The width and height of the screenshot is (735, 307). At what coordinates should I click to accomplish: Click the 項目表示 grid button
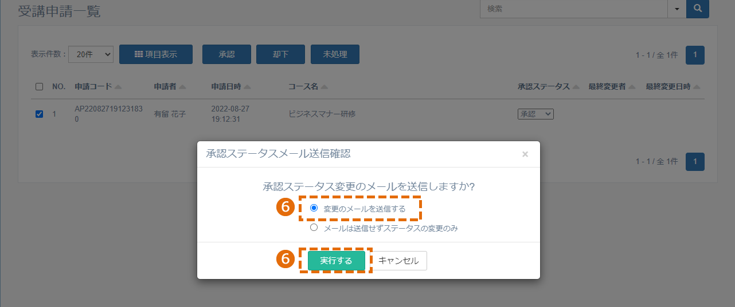click(156, 54)
